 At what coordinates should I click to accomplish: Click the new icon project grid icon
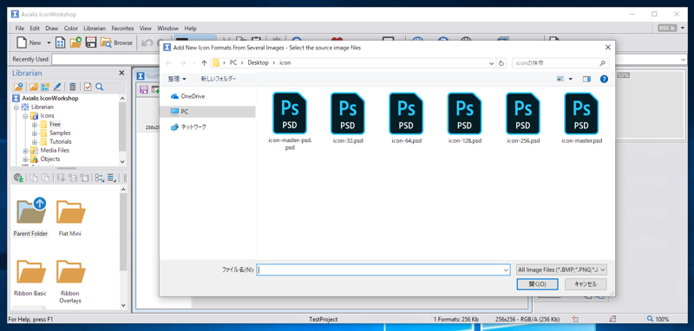(x=60, y=42)
